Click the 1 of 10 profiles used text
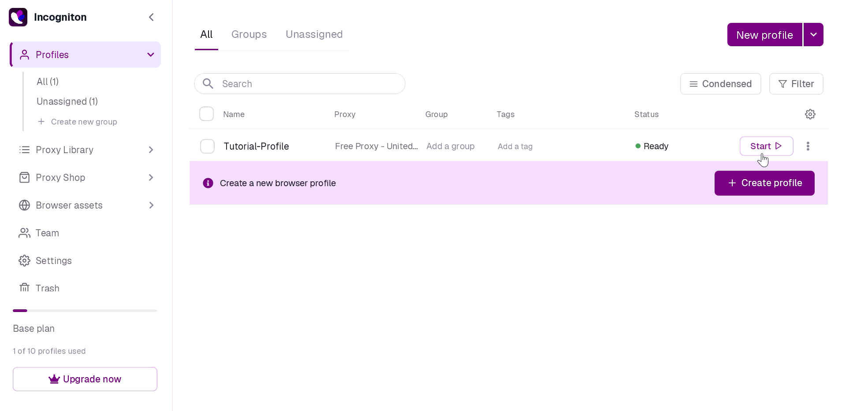 pyautogui.click(x=49, y=351)
